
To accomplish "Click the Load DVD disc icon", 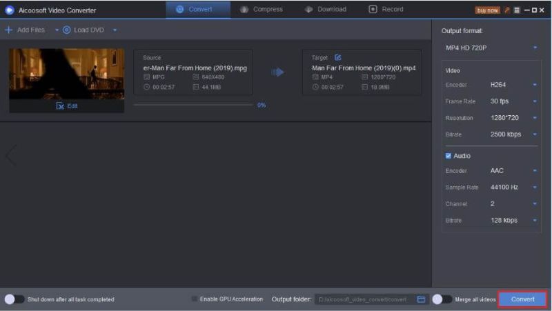I will [67, 30].
